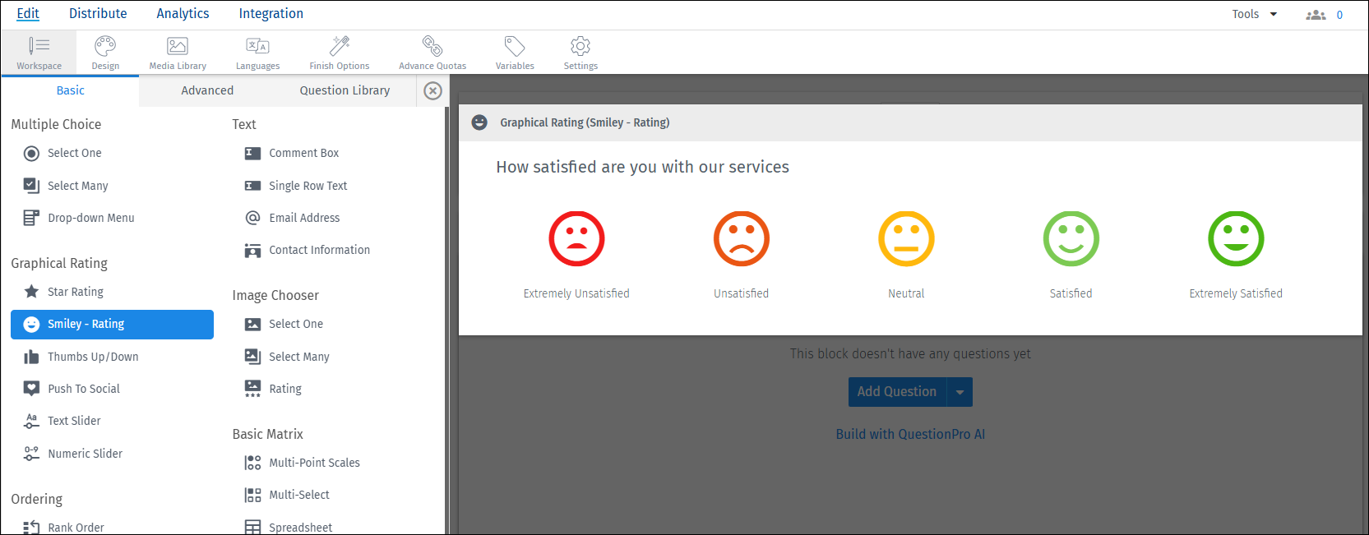
Task: Click the 'Neutral' label text
Action: coord(906,293)
